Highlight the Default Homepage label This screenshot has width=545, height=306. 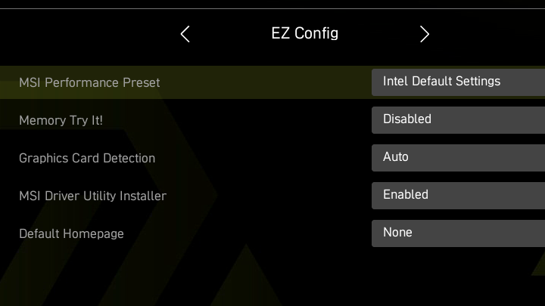71,233
